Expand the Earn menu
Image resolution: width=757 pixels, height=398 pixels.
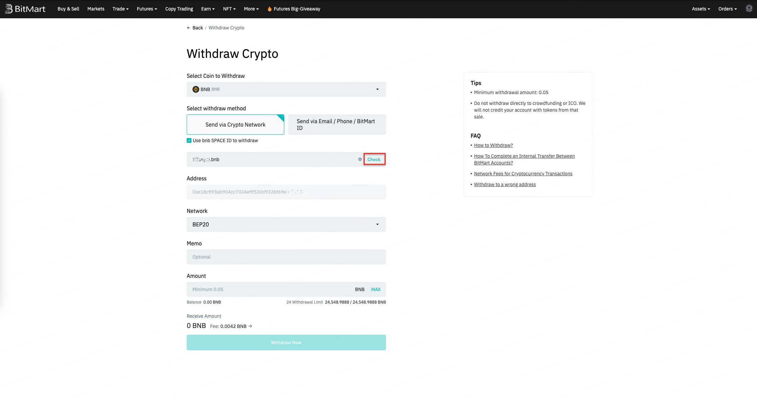(x=208, y=9)
